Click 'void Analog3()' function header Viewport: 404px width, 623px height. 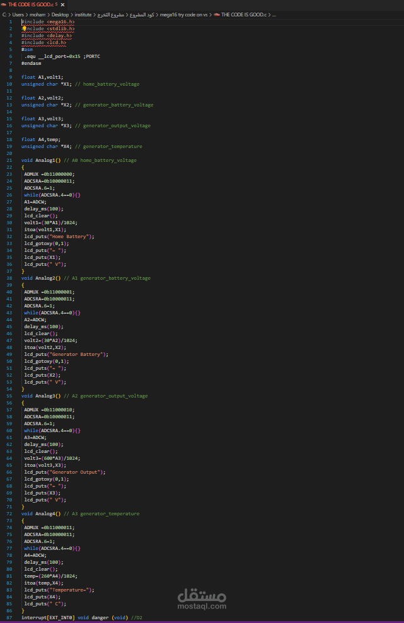pos(41,396)
